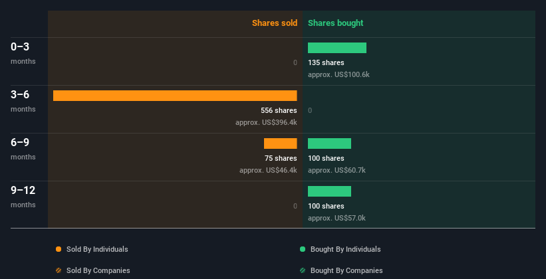The image size is (546, 279).
Task: Click 100 shares text in 6–9 months row
Action: click(x=326, y=158)
